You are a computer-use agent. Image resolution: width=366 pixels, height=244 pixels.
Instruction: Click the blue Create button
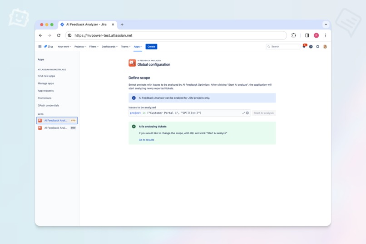point(151,47)
